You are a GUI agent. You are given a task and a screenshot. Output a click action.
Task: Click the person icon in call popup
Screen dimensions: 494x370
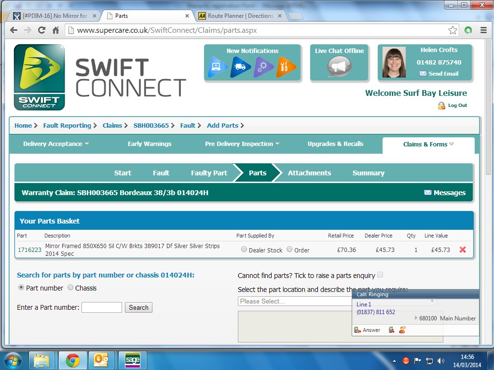[x=402, y=330]
